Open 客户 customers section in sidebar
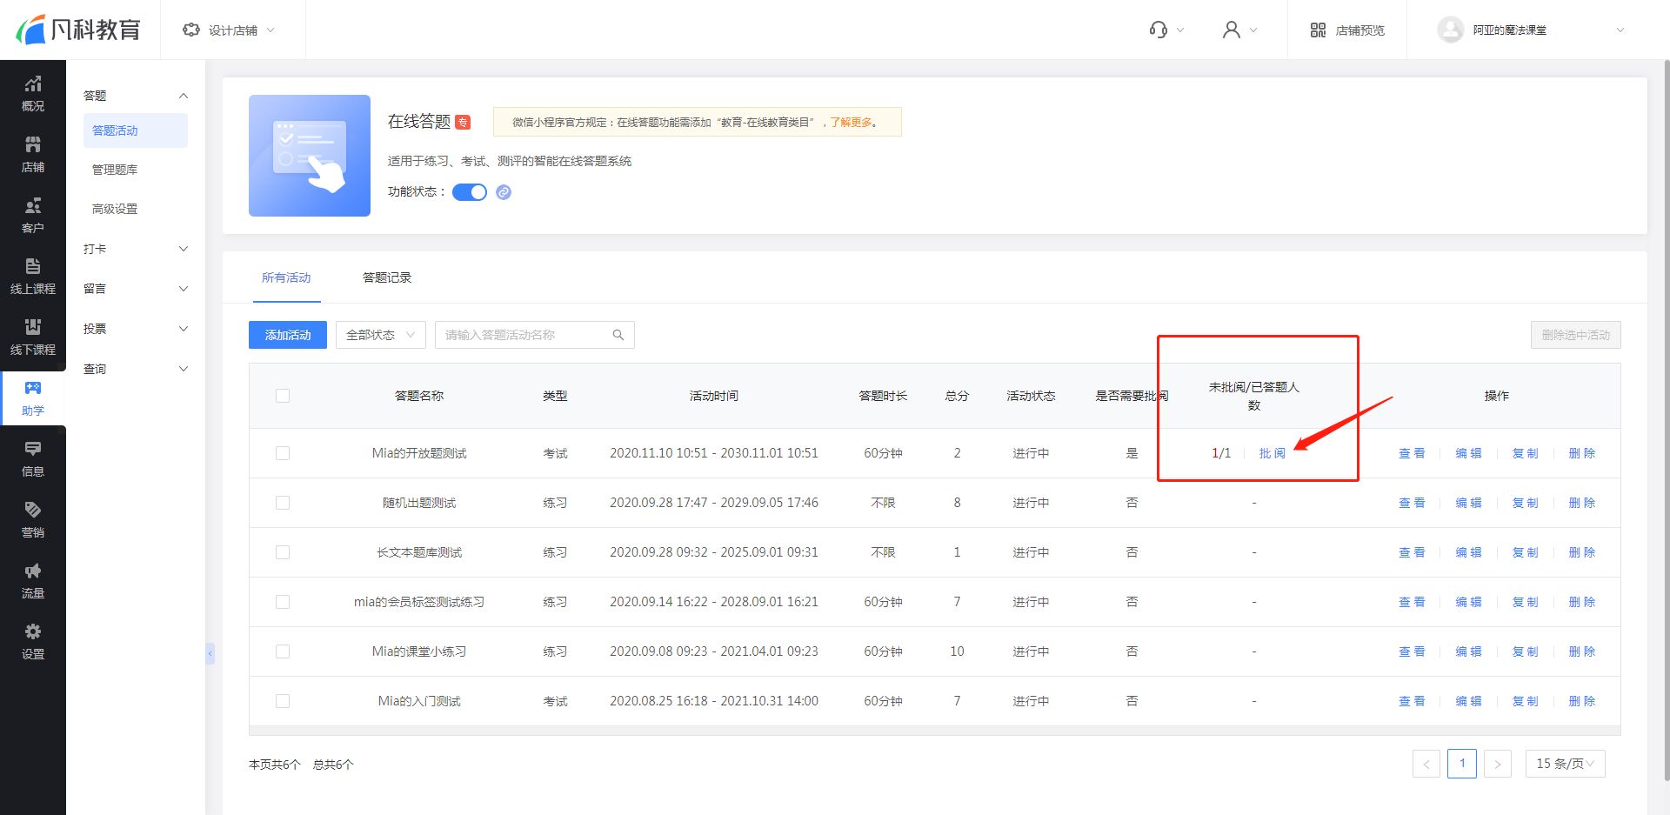Viewport: 1670px width, 815px height. 33,216
